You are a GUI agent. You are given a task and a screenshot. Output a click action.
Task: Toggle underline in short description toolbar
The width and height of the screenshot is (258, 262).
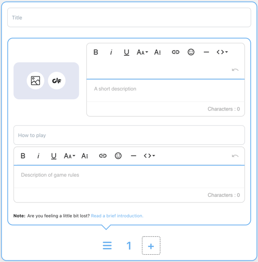coord(126,52)
